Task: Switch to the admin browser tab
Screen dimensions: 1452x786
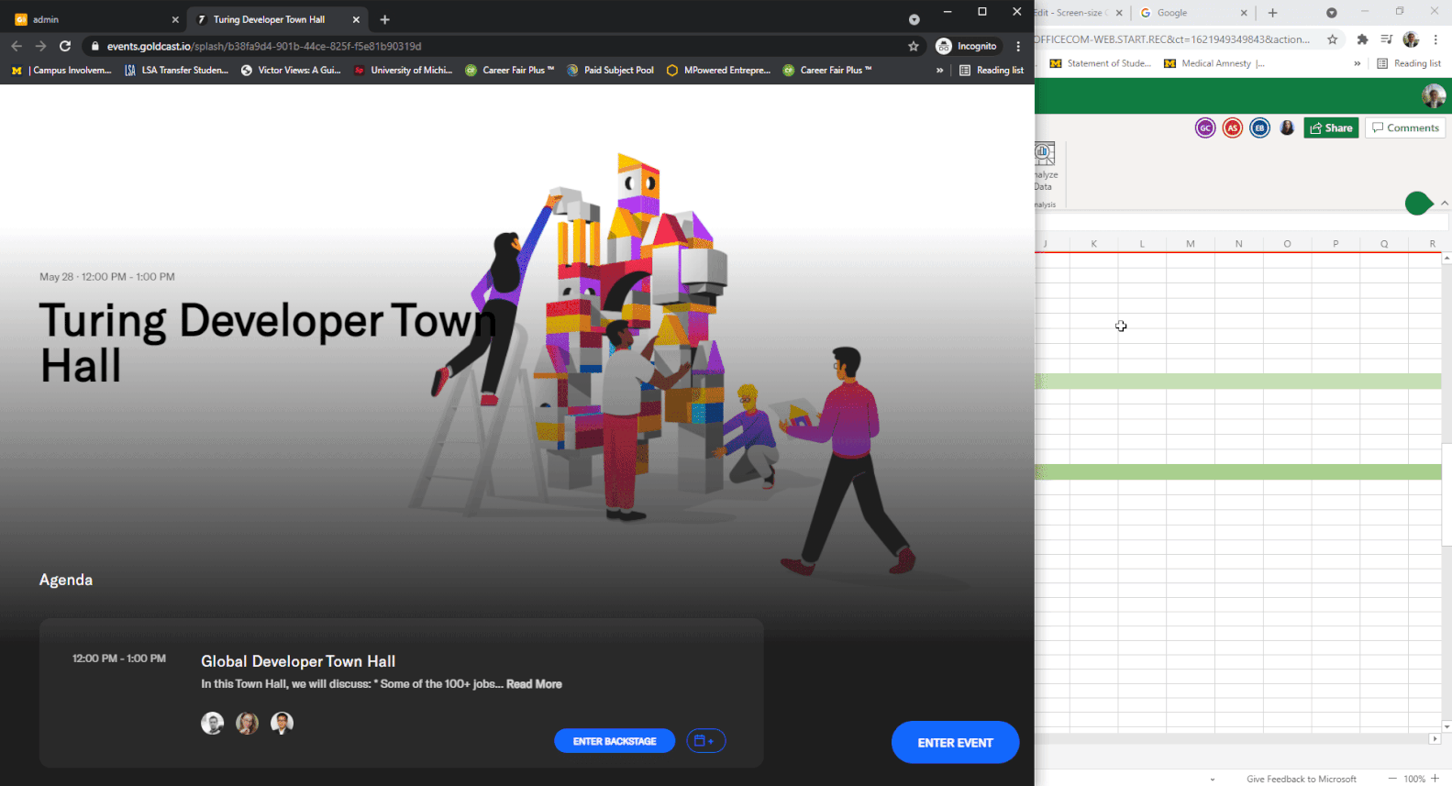Action: [x=95, y=19]
